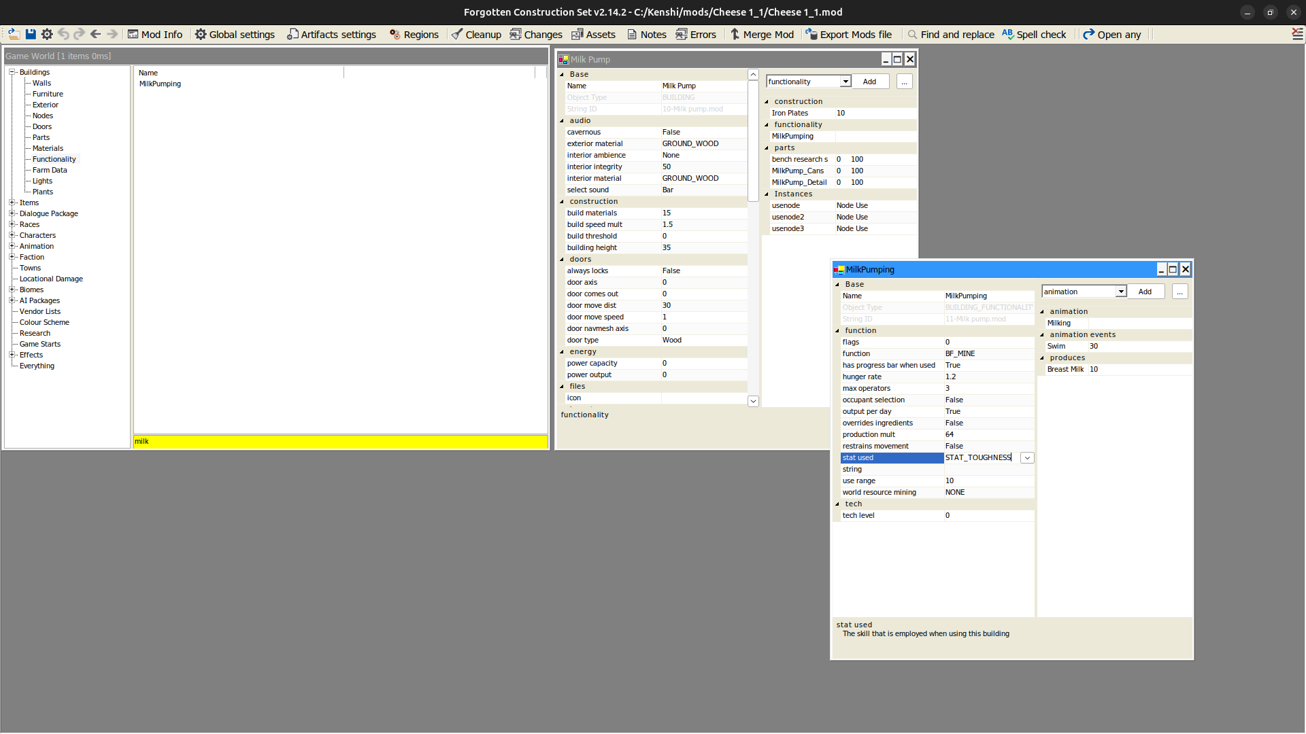The height and width of the screenshot is (734, 1306).
Task: Open the Regions tool
Action: point(414,34)
